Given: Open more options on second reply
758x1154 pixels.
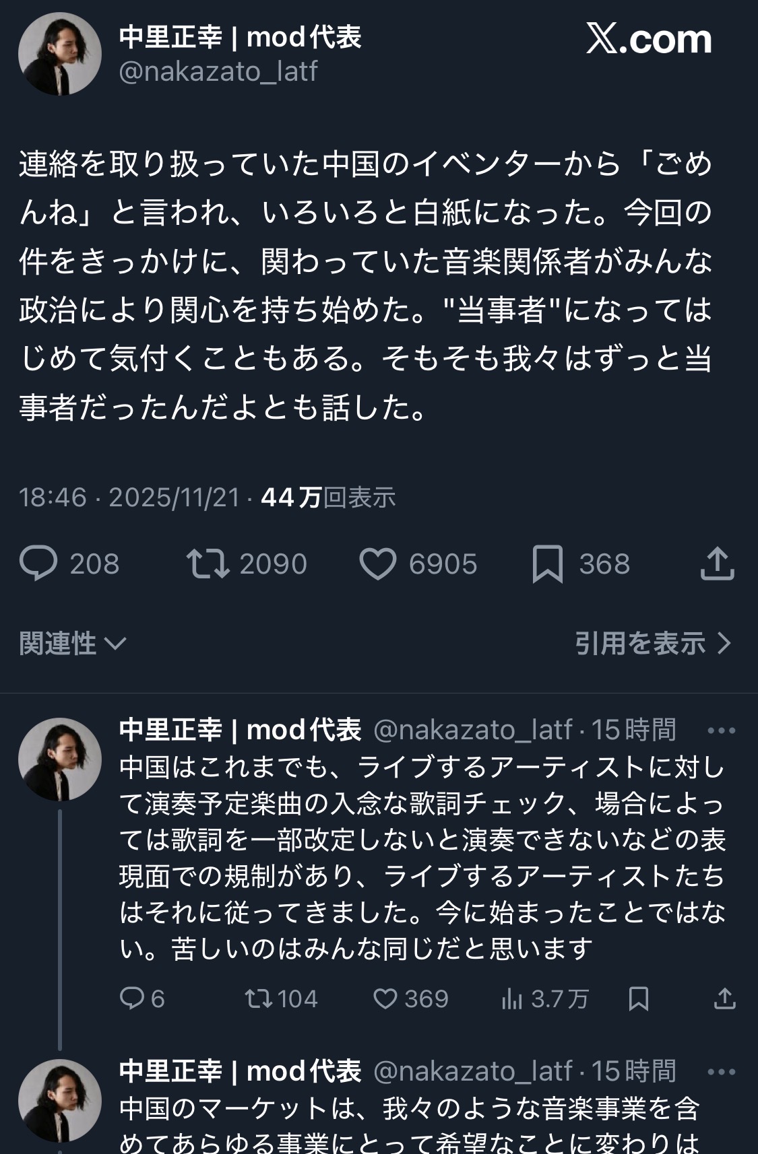Looking at the screenshot, I should pos(722,1072).
